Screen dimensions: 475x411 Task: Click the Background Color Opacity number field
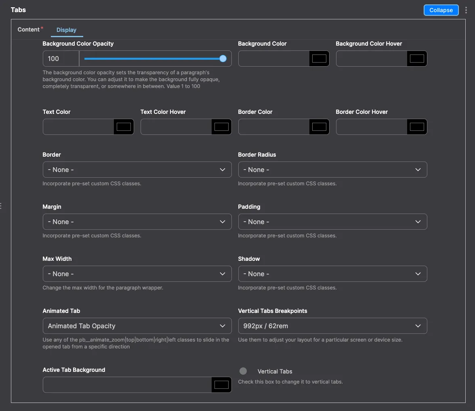coord(61,59)
